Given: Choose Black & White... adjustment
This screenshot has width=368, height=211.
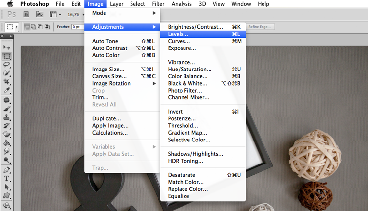Looking at the screenshot, I should tap(203, 83).
